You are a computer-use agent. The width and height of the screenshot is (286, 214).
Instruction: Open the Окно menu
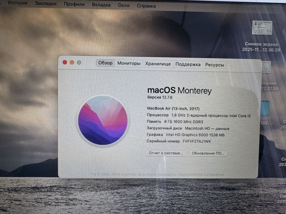(x=124, y=6)
